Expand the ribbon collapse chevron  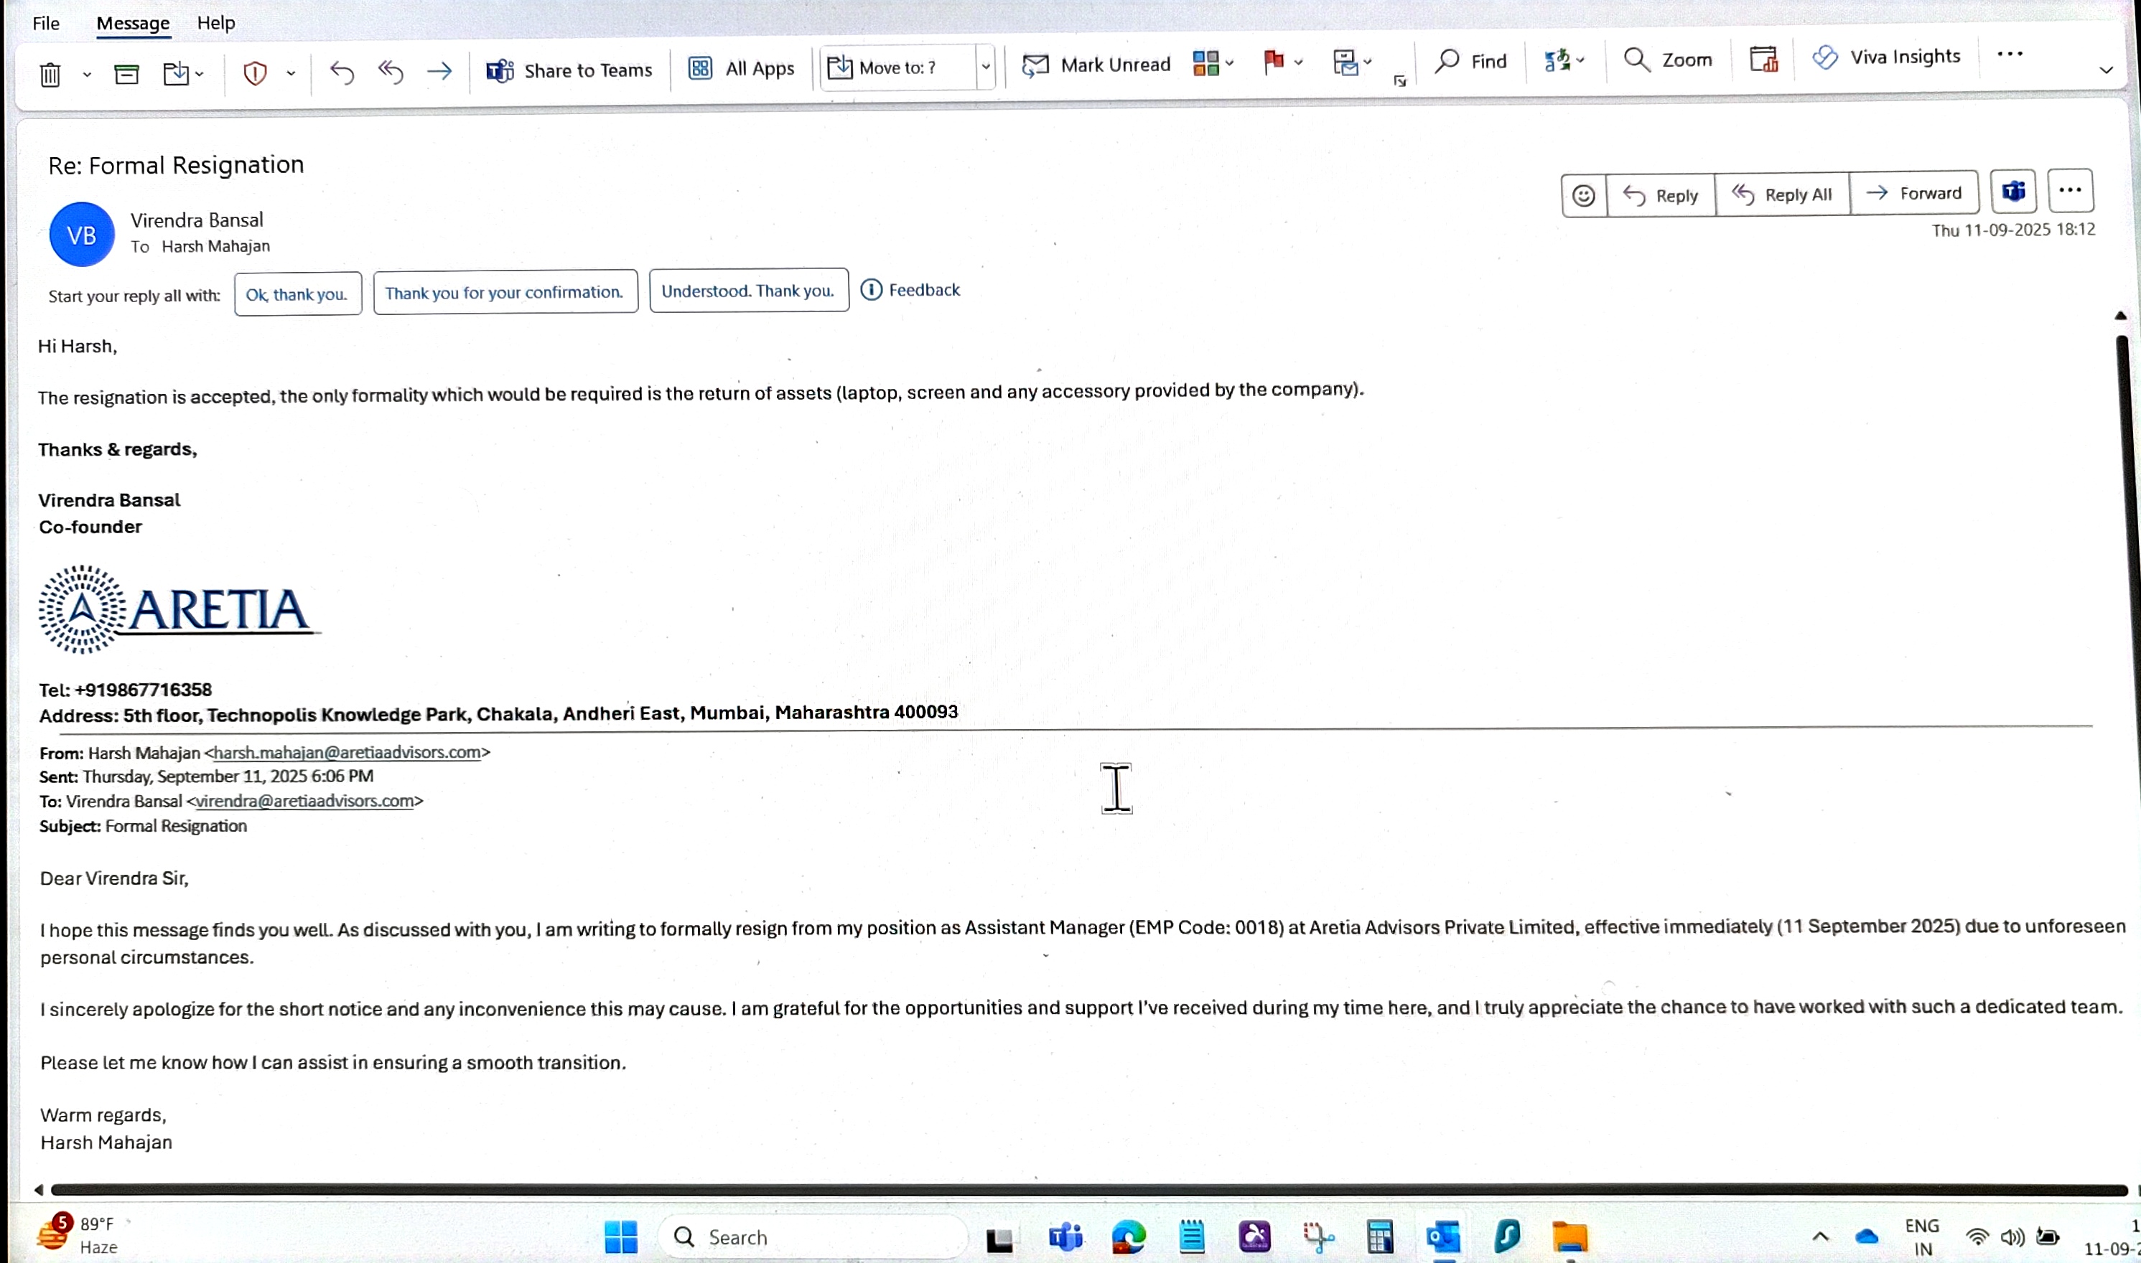coord(2105,70)
